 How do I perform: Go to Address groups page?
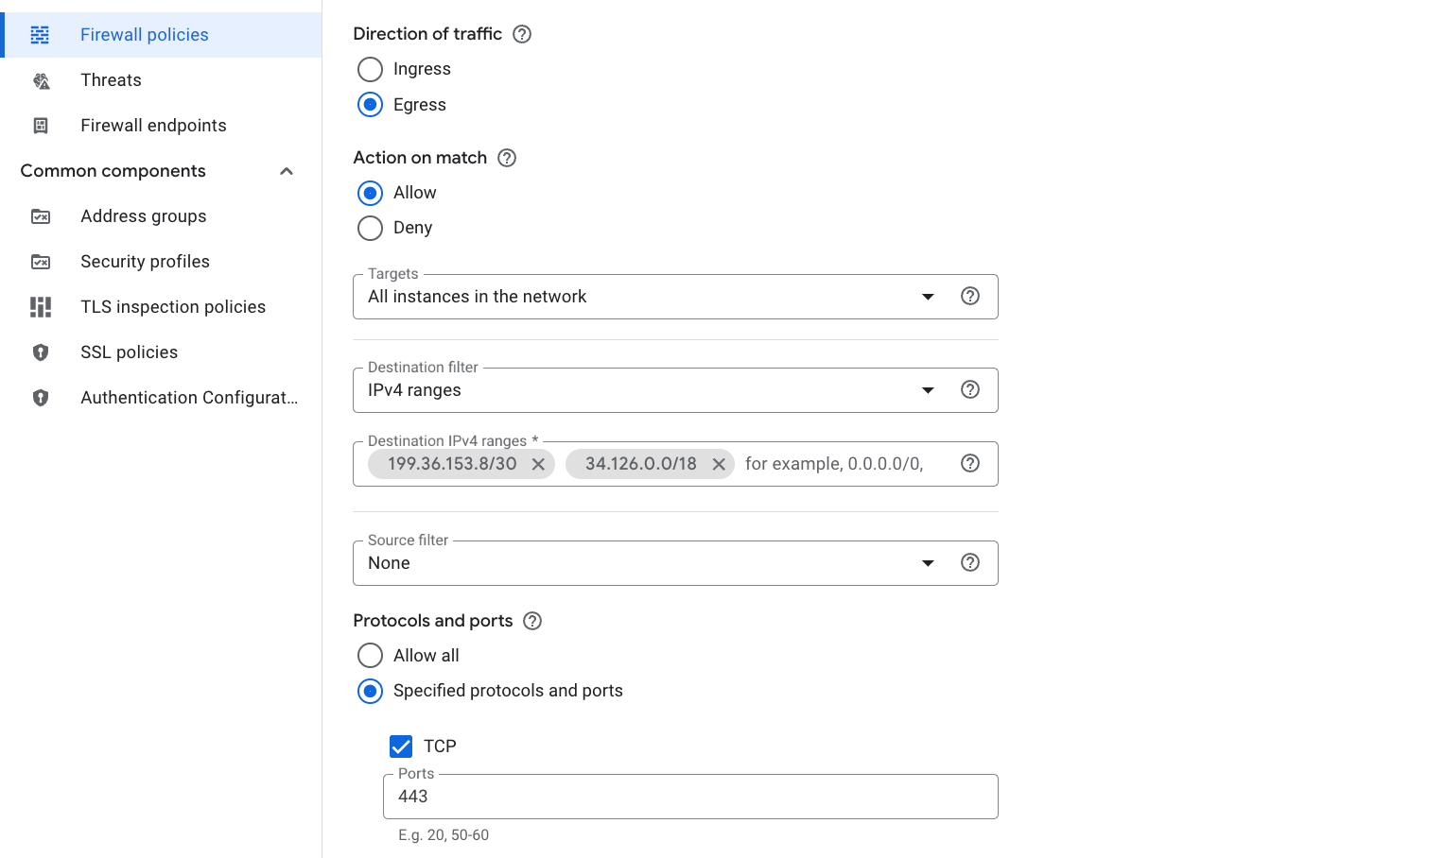click(x=144, y=216)
